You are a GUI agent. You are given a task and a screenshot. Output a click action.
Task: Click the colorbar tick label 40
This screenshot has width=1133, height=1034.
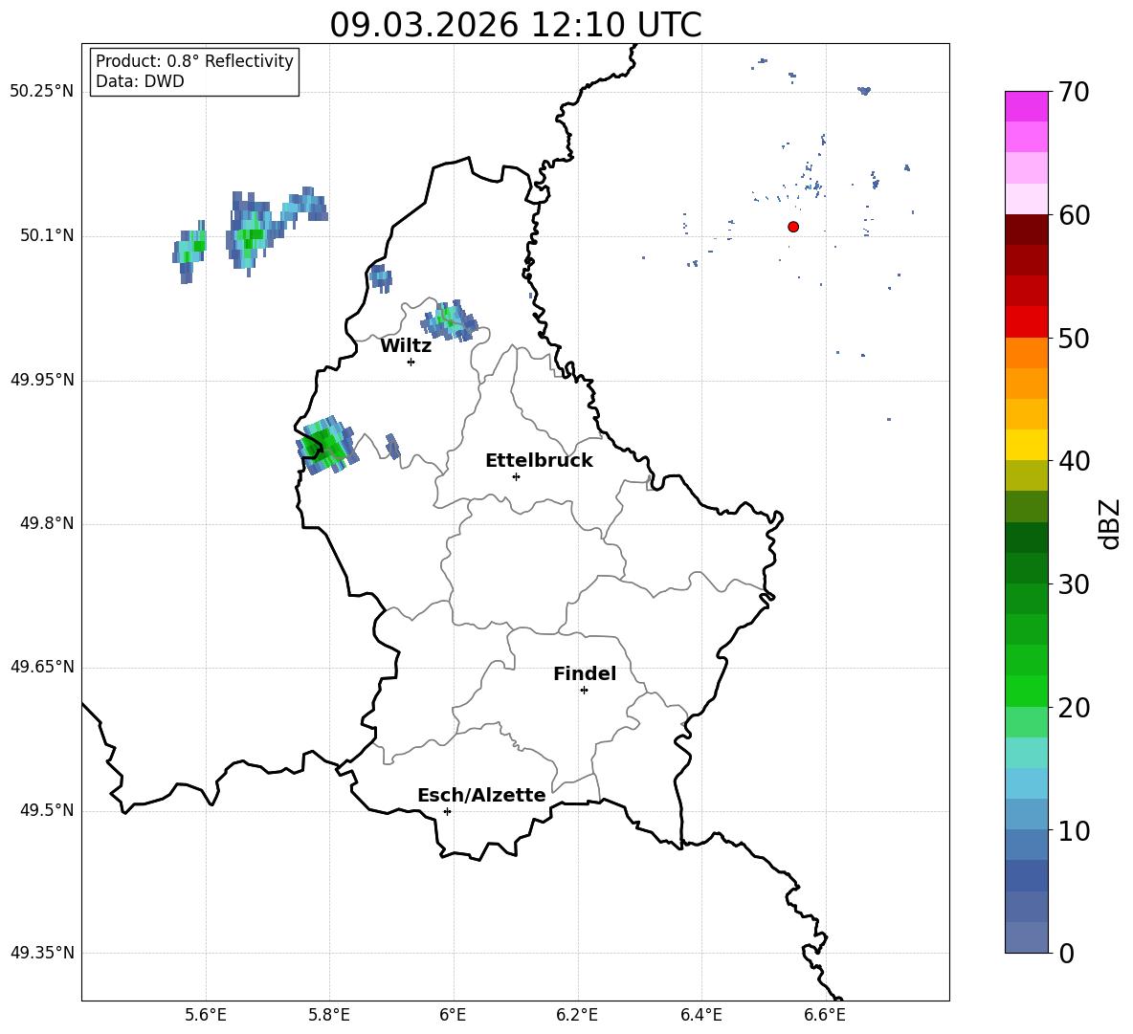pos(1074,461)
